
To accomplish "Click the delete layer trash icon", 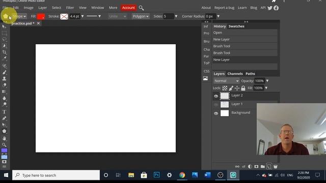I will (x=275, y=166).
